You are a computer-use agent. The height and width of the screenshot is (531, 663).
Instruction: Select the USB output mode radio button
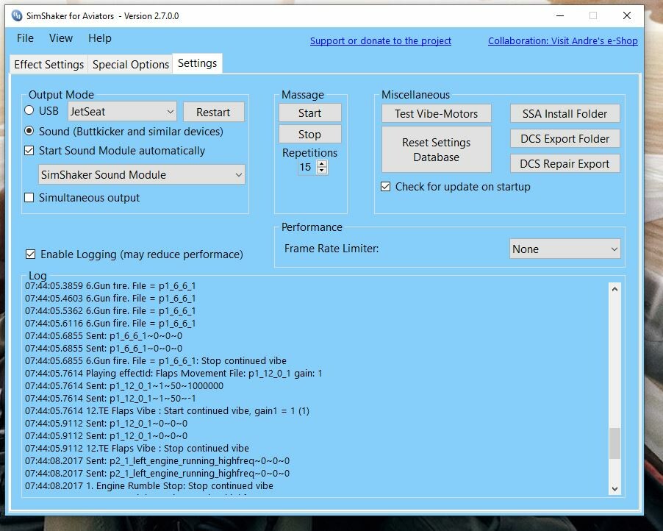pyautogui.click(x=29, y=110)
